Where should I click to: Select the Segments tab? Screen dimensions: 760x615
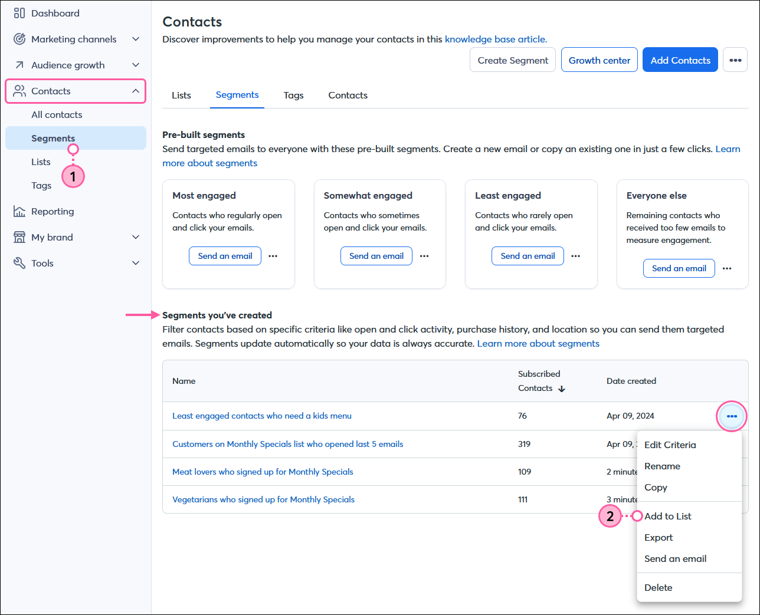point(237,95)
